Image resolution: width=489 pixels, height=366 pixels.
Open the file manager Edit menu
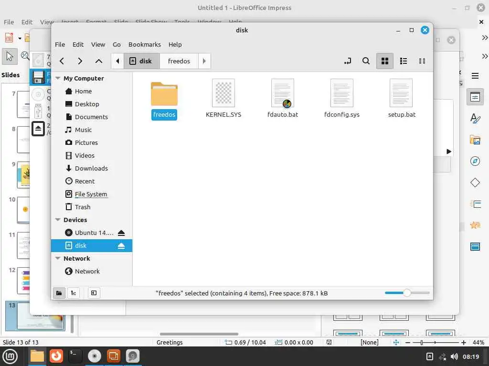coord(78,44)
